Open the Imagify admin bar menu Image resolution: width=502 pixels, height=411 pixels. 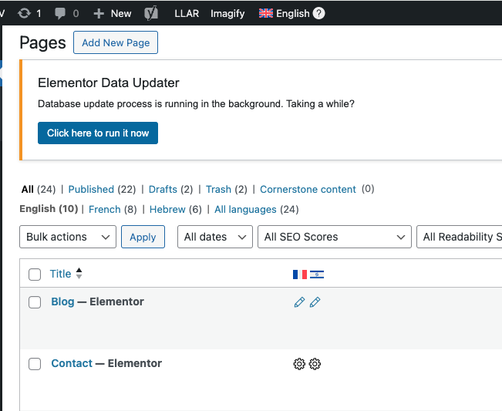pos(227,13)
